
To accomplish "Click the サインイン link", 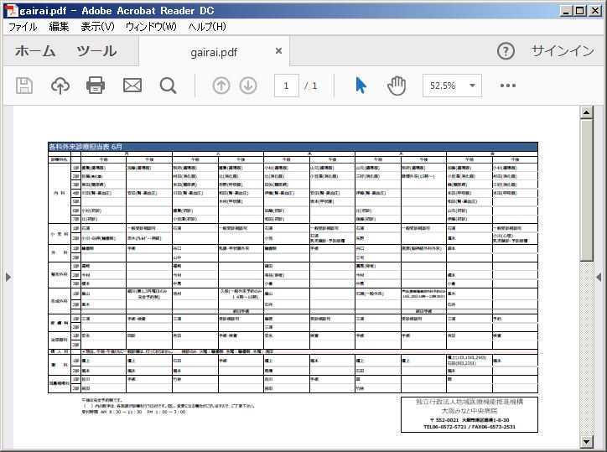I will tap(563, 51).
